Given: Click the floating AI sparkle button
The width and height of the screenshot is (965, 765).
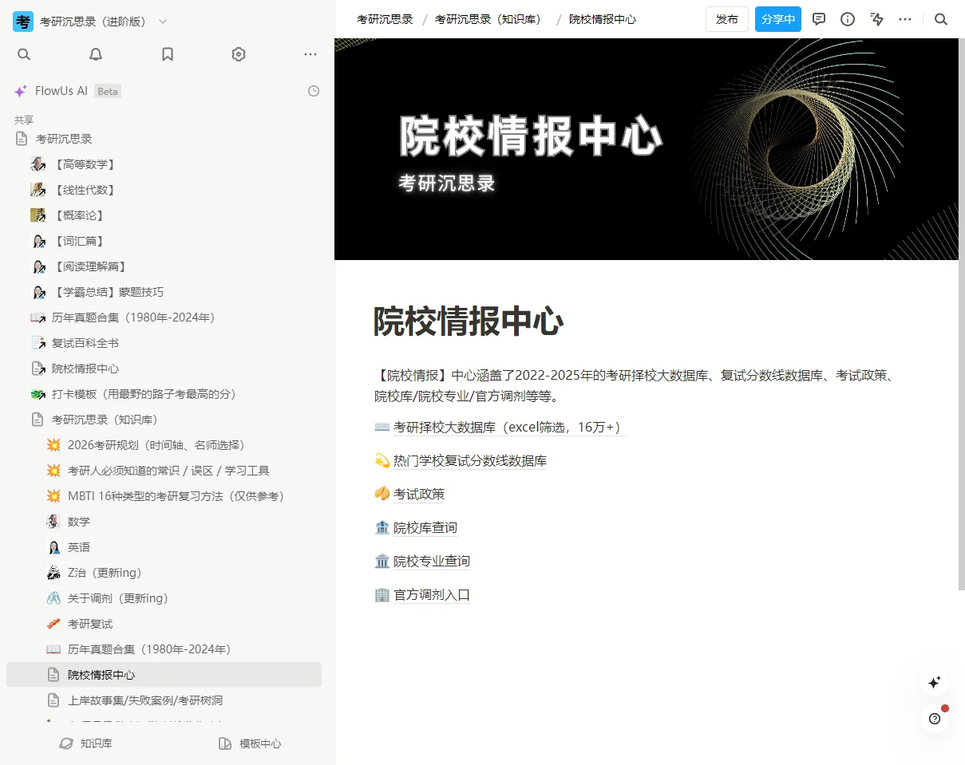Looking at the screenshot, I should (935, 683).
